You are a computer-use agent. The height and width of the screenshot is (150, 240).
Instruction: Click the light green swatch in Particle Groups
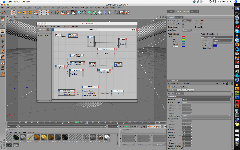coord(183,39)
